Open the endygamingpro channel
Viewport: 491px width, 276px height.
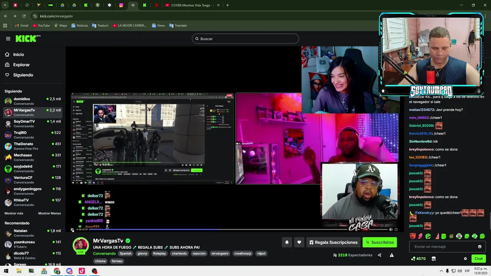point(33,191)
